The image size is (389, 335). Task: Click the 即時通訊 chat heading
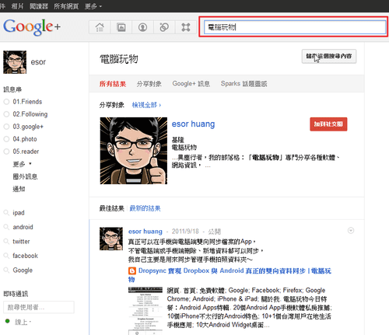coord(16,294)
